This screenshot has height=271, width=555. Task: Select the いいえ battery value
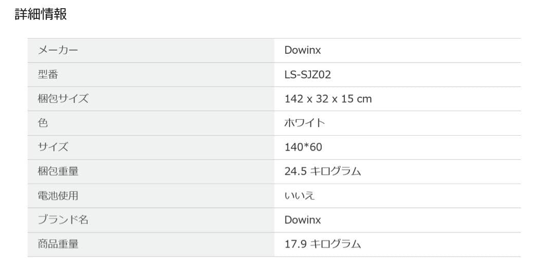click(x=300, y=195)
